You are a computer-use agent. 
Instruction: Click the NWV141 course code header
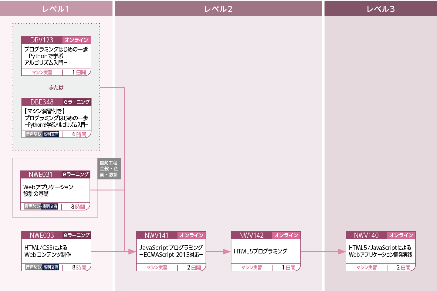[157, 235]
